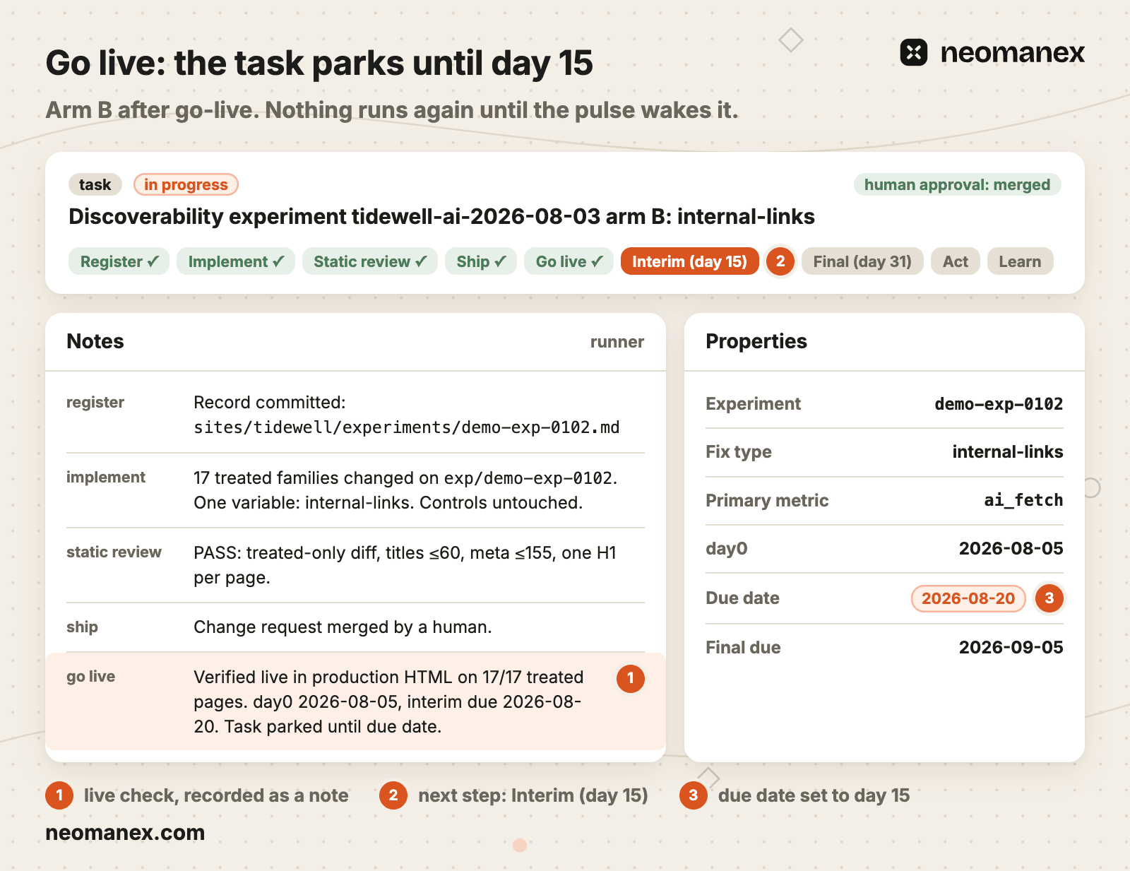Click the Verified live in production note
Image resolution: width=1130 pixels, height=871 pixels.
388,701
